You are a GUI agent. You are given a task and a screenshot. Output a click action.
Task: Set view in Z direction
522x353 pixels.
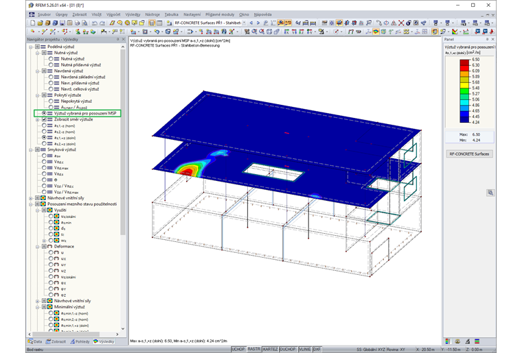[302, 32]
